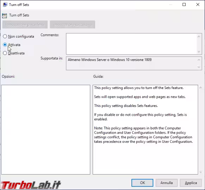Click the Commento box scroll down arrow
Viewport: 205px width, 190px height.
[x=199, y=52]
